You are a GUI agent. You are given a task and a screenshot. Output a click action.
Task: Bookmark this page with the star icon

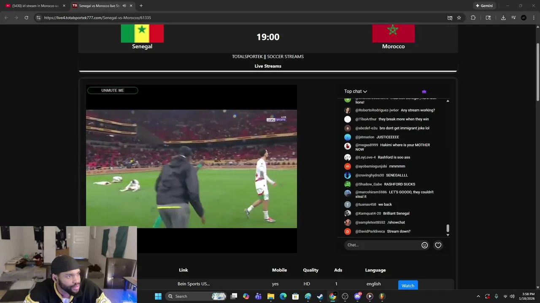[459, 18]
